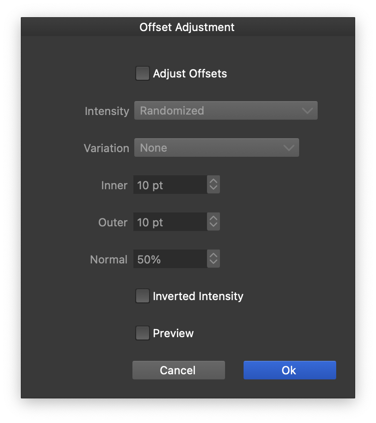The width and height of the screenshot is (376, 423).
Task: Toggle the Inverted Intensity checkbox
Action: click(143, 296)
